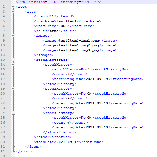Click the opening root tag
Image resolution: width=157 pixels, height=157 pixels.
[23, 7]
